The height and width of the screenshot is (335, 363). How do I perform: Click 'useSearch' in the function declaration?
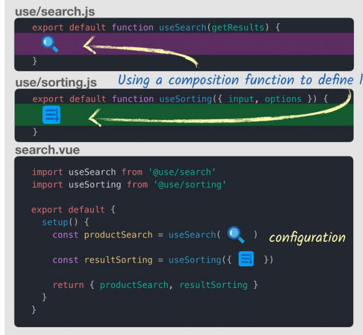coord(182,27)
